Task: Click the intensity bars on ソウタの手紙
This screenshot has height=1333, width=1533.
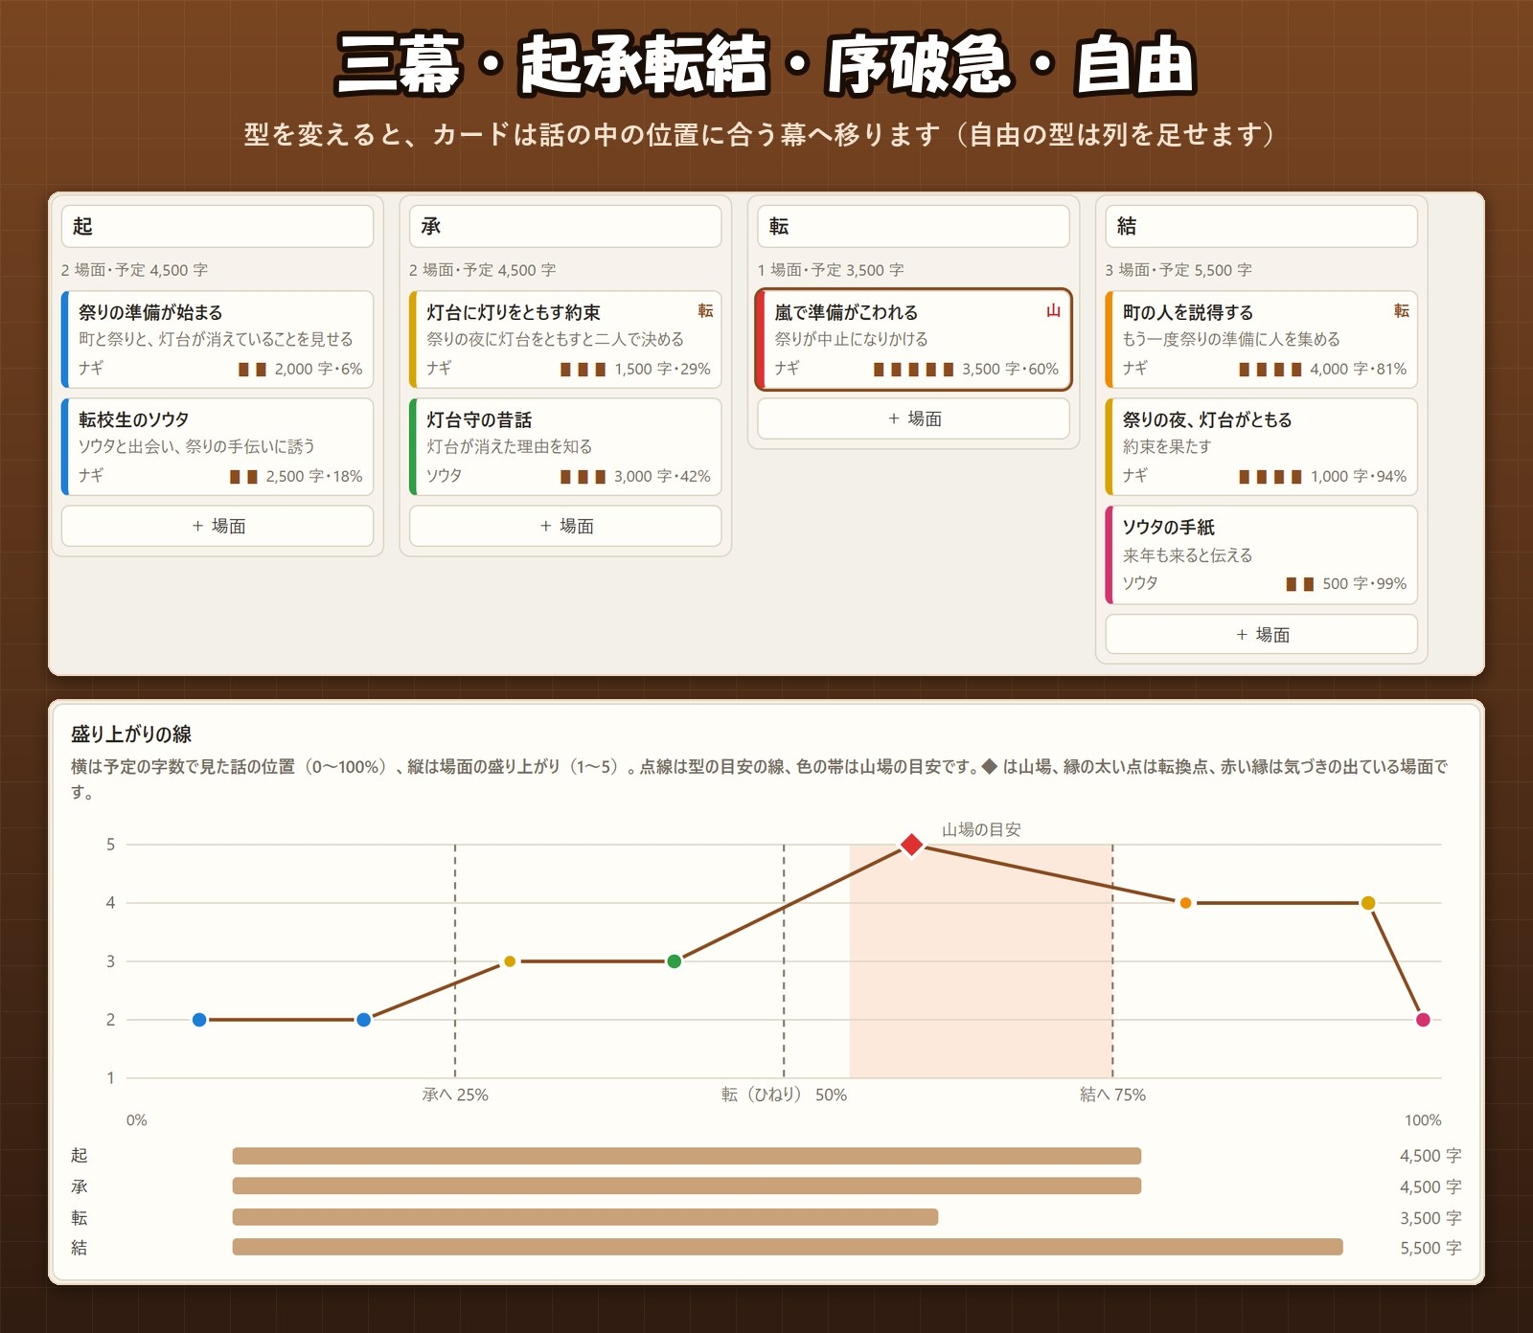Action: point(1299,584)
